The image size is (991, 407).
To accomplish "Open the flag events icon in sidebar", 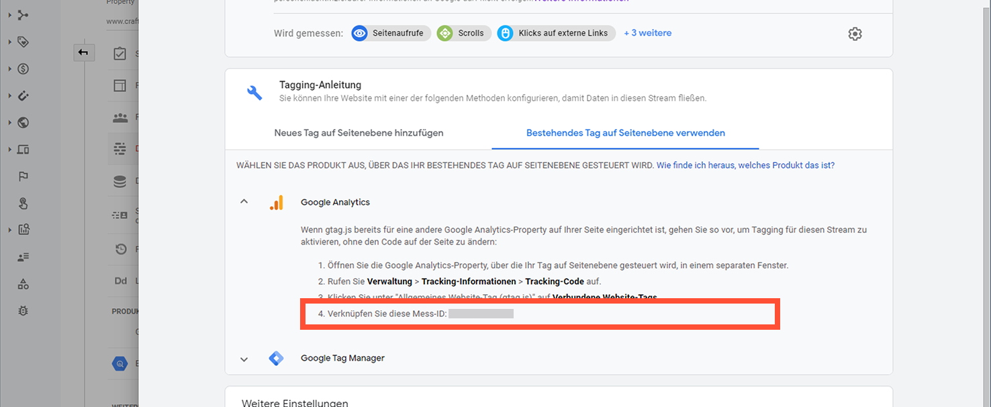I will pyautogui.click(x=23, y=176).
